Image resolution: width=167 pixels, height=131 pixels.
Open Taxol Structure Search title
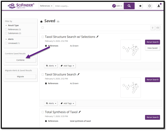pyautogui.click(x=60, y=74)
